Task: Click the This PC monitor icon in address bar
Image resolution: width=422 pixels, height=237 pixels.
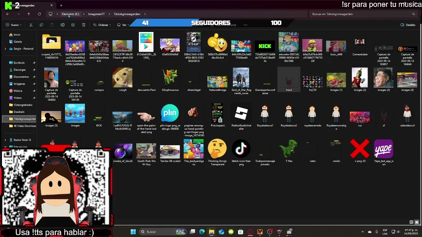Action: coord(50,14)
